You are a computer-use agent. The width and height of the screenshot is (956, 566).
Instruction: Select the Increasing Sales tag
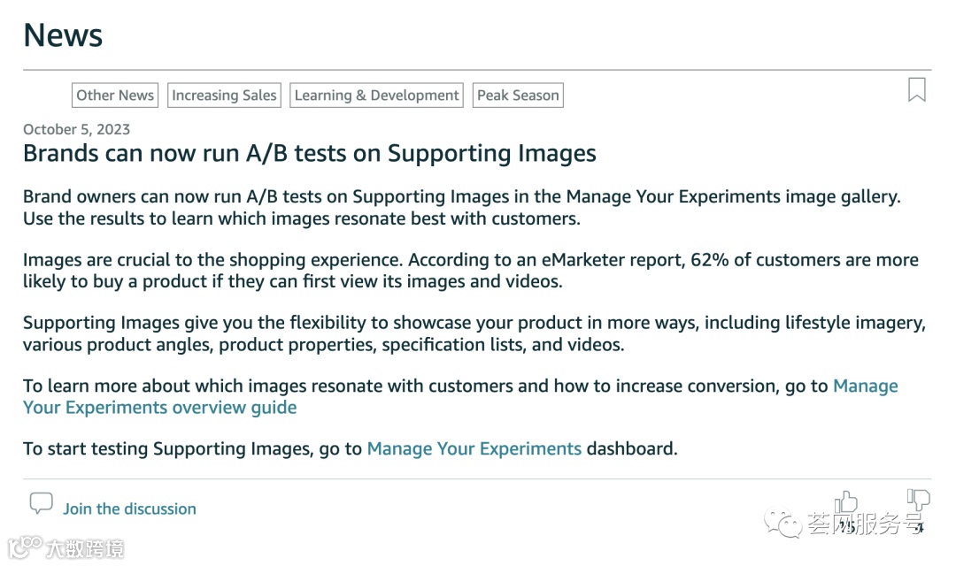click(224, 96)
